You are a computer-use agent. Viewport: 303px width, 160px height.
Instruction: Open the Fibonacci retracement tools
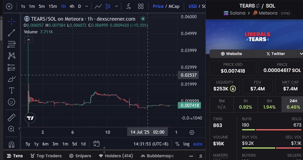coord(12,44)
